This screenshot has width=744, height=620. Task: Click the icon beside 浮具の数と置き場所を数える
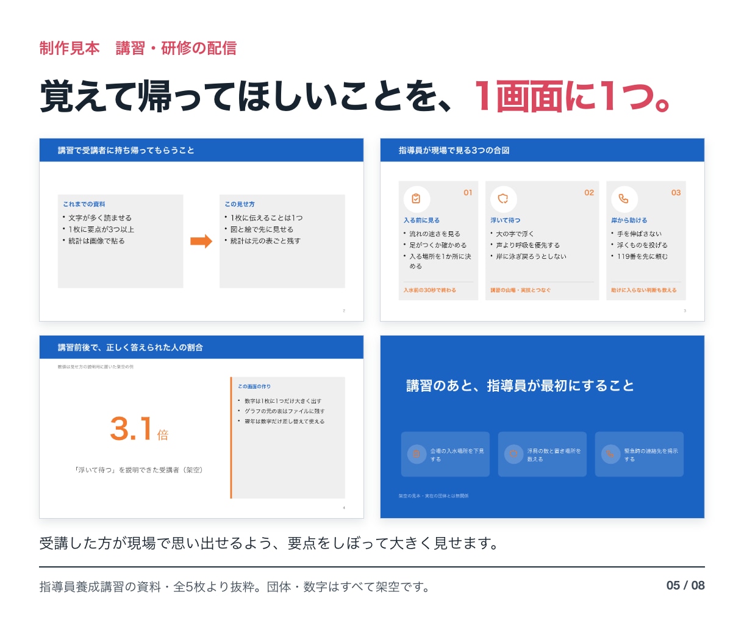coord(513,454)
